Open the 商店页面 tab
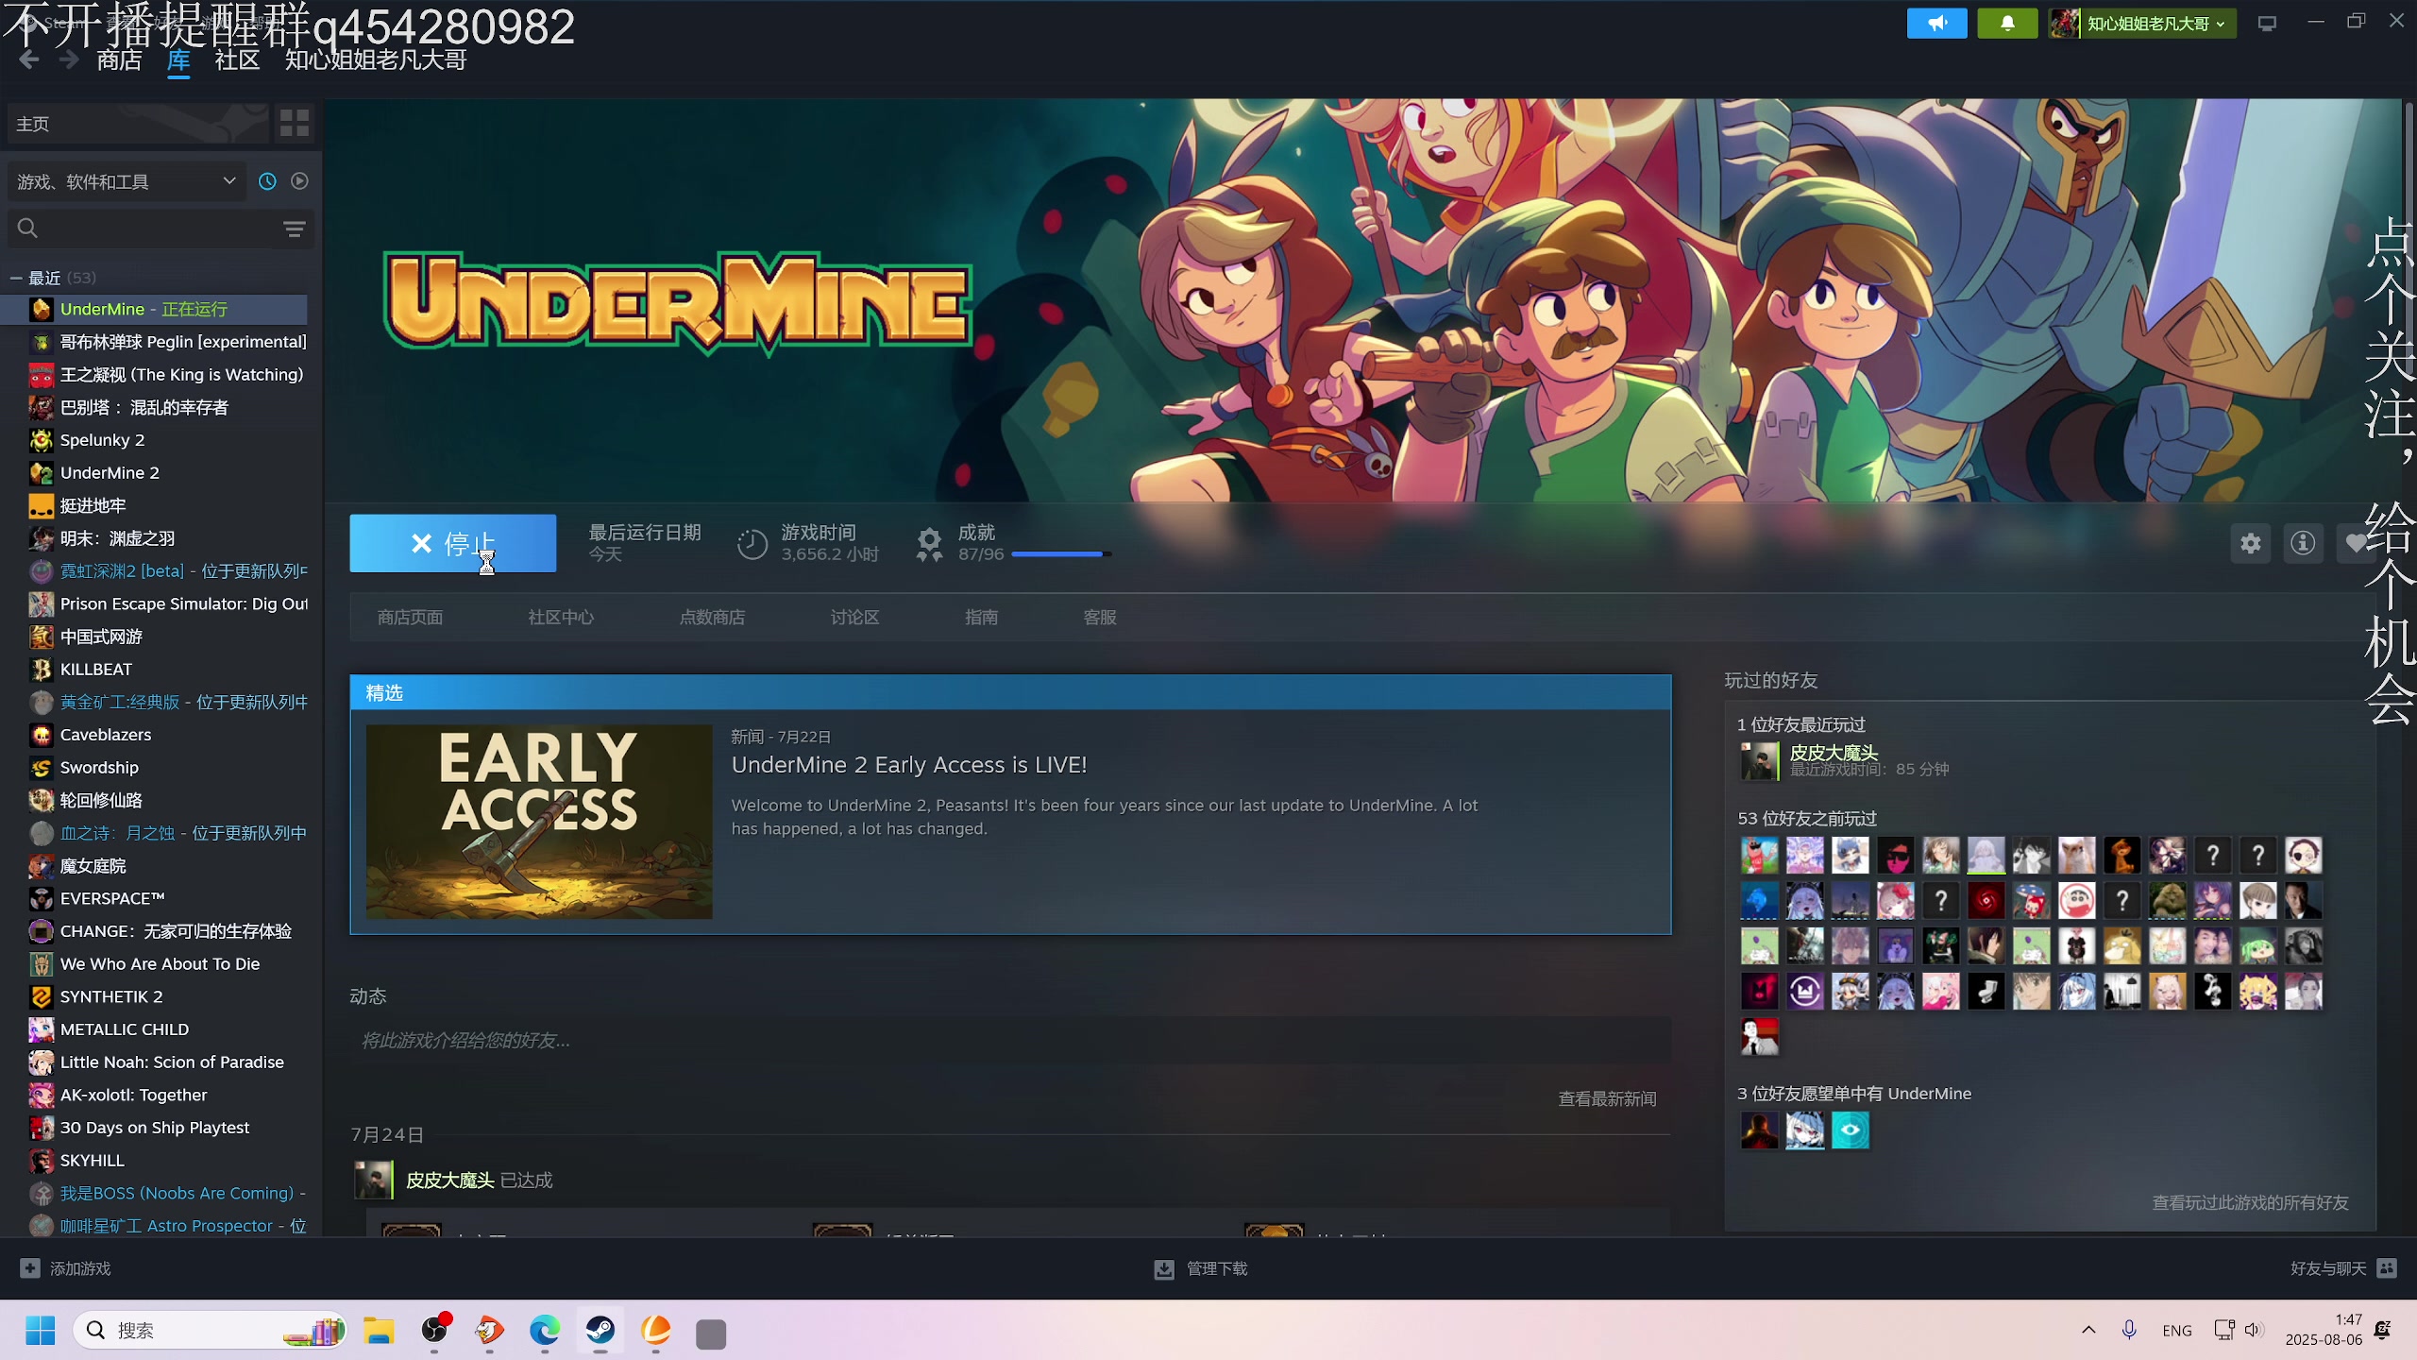This screenshot has height=1360, width=2417. (x=410, y=618)
